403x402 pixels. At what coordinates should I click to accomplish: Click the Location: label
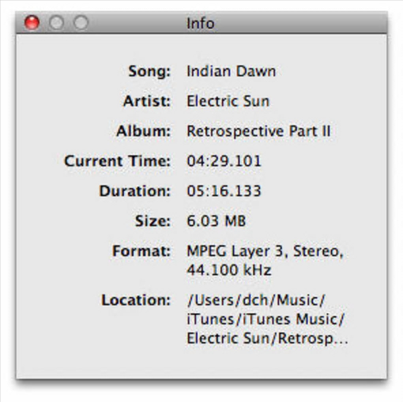tap(136, 300)
